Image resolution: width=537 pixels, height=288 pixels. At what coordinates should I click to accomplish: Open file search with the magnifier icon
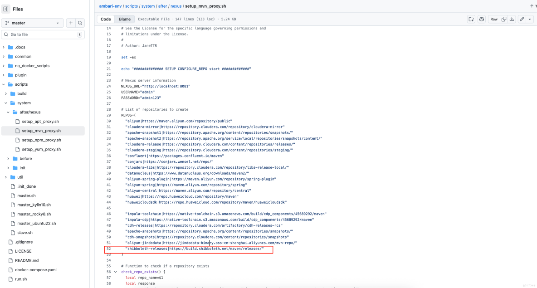(80, 23)
